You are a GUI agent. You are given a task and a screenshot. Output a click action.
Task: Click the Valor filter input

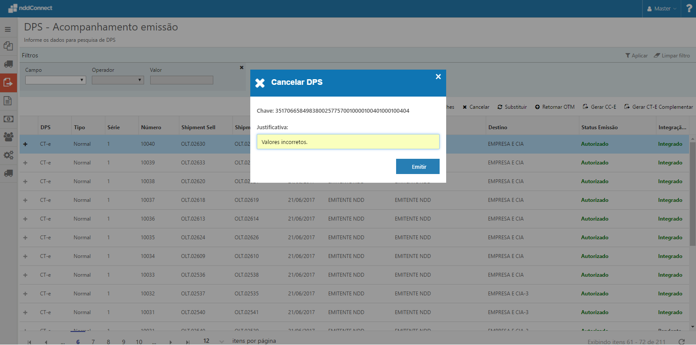pos(182,80)
